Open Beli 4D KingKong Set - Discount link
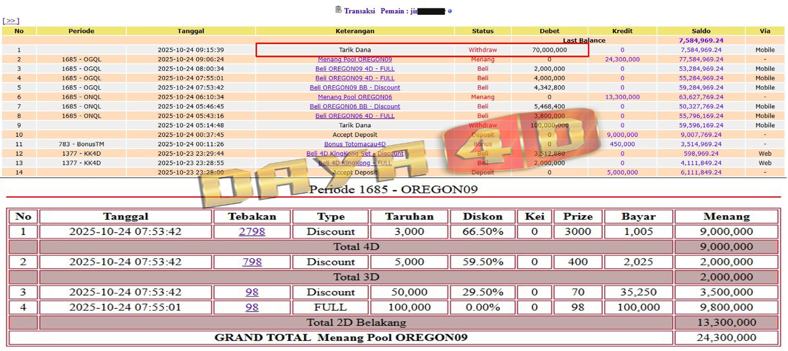 pyautogui.click(x=355, y=154)
